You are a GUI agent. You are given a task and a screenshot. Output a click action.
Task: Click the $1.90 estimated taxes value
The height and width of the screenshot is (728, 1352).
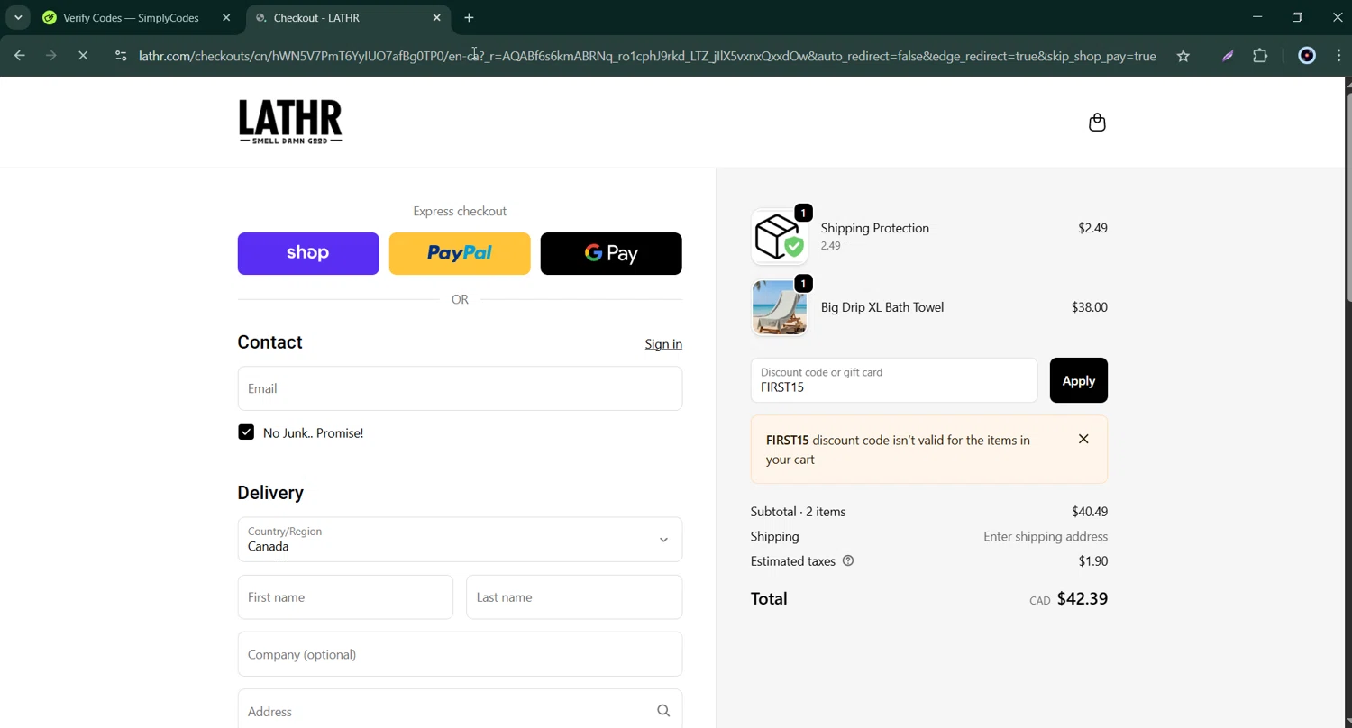click(1093, 560)
